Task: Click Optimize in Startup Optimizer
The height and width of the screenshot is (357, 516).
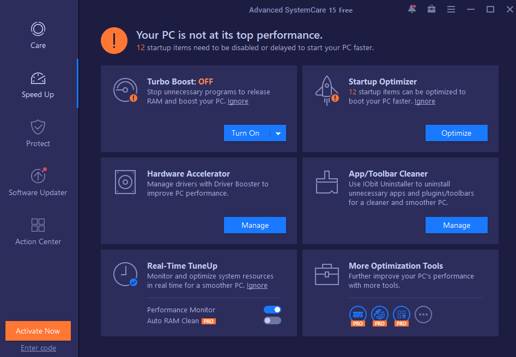Action: coord(456,132)
